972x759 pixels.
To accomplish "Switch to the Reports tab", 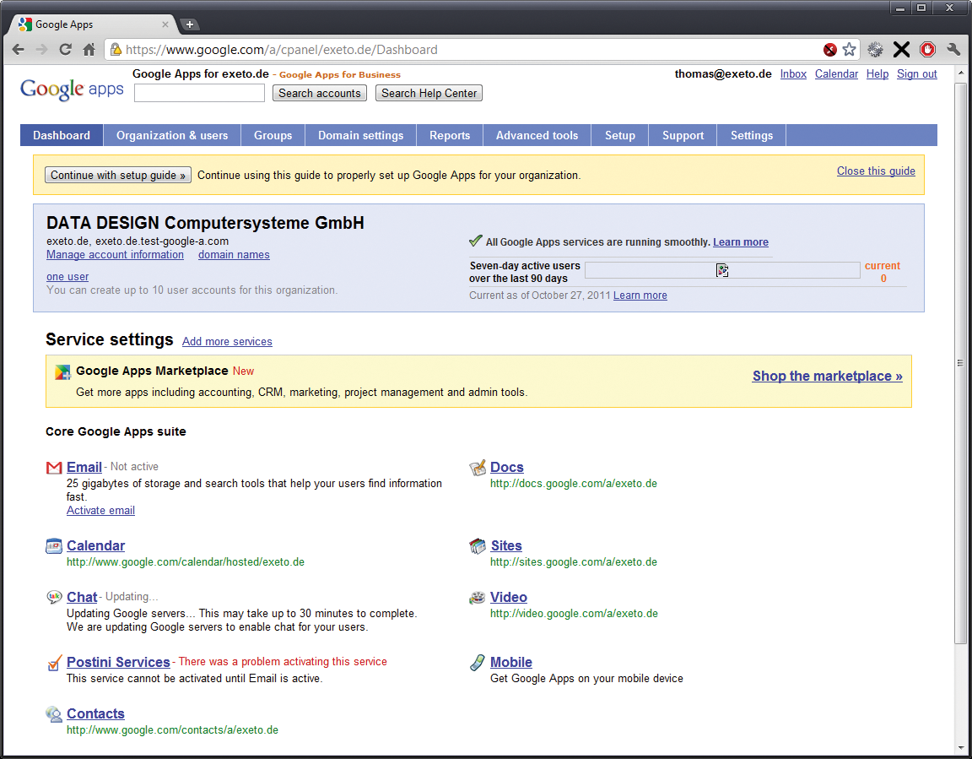I will (450, 135).
